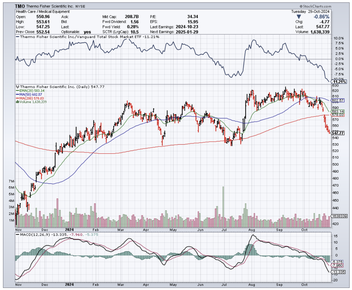Click the relative strength legend line marker
352x290 pixels.
17,37
